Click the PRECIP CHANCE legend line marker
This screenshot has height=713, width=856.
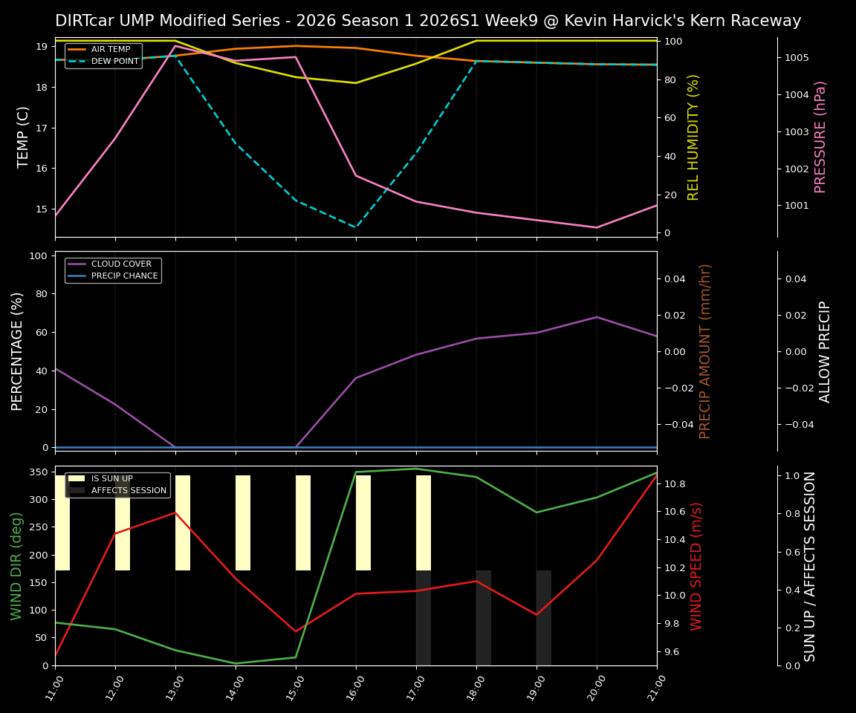77,275
